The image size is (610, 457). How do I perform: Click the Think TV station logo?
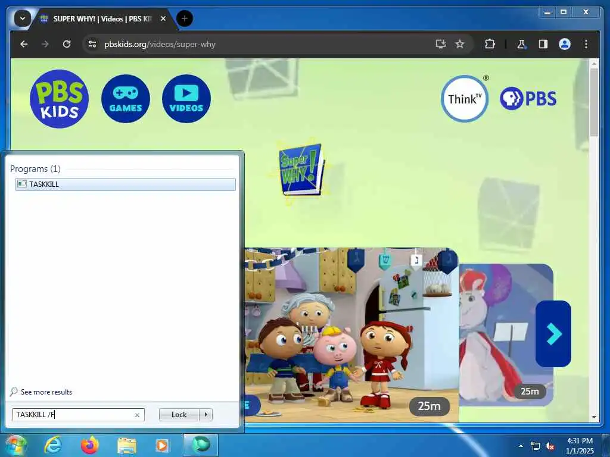click(x=465, y=99)
